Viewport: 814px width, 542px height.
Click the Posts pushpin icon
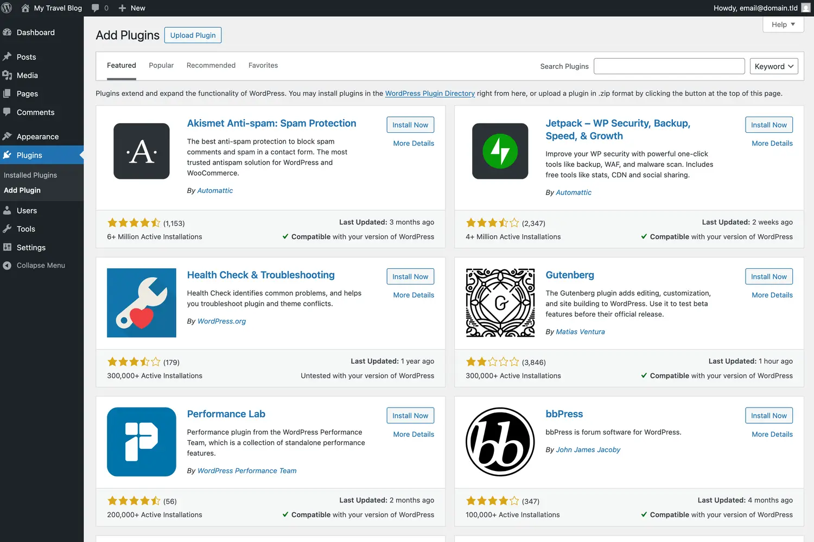click(x=7, y=57)
